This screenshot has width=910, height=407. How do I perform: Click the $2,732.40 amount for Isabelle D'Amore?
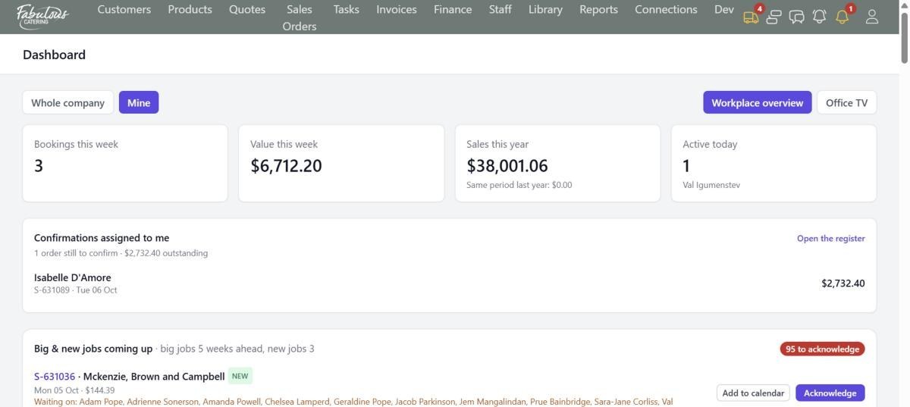[x=843, y=283]
